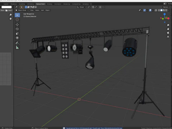Select the Cursor tool

click(x=17, y=19)
